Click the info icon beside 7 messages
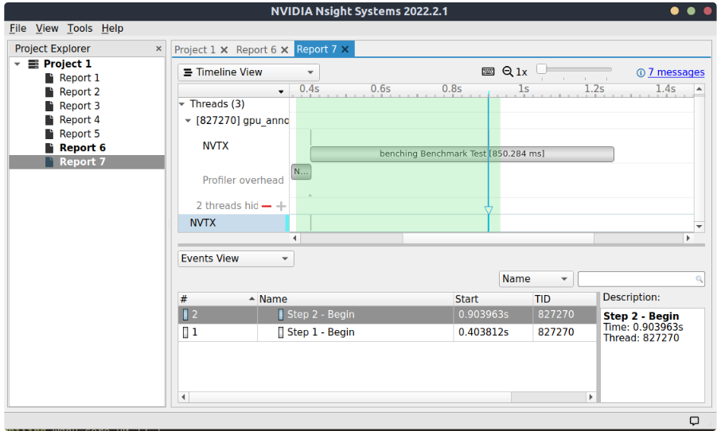 641,72
